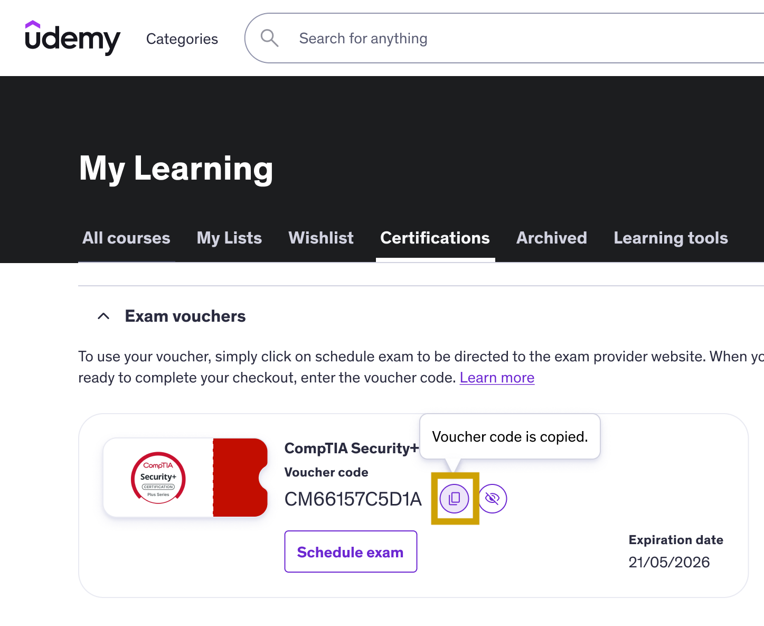Image resolution: width=764 pixels, height=626 pixels.
Task: Open the My Lists tab
Action: click(229, 238)
